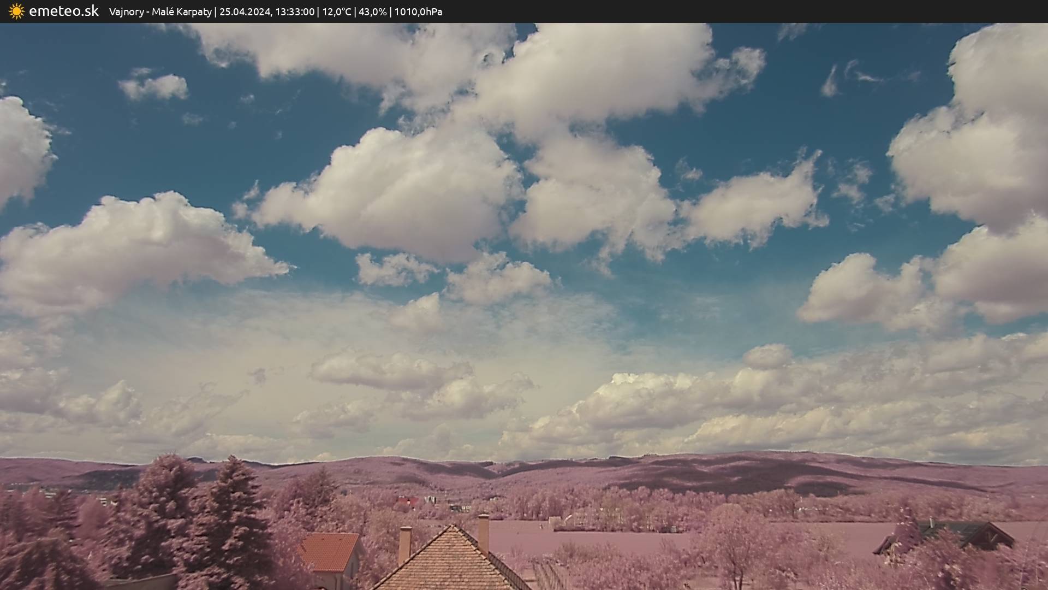
Task: Click the sun logo icon
Action: click(x=16, y=11)
